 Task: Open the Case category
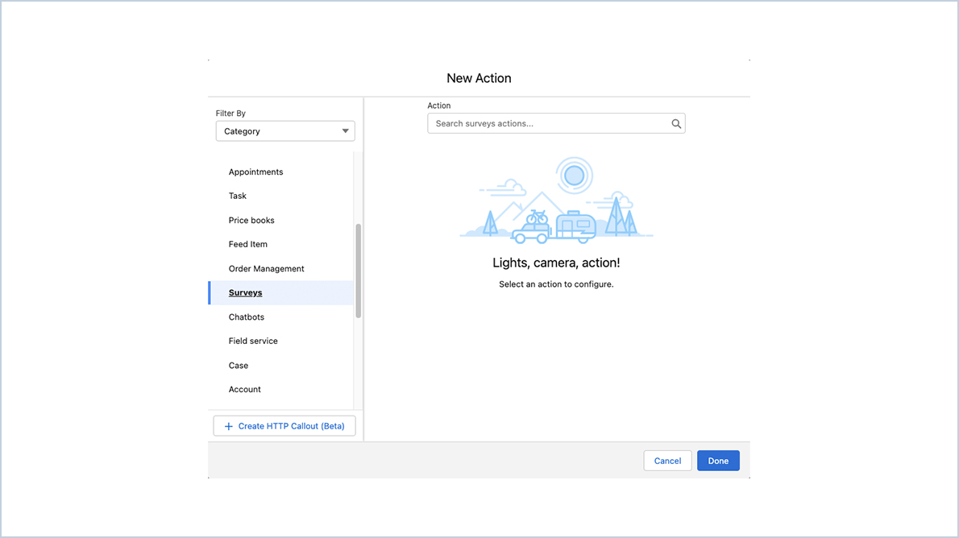238,365
